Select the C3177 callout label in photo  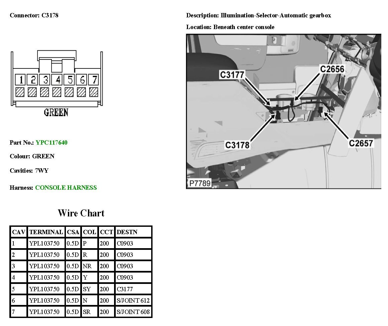coord(232,74)
